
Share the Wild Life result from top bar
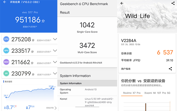[x=173, y=3]
